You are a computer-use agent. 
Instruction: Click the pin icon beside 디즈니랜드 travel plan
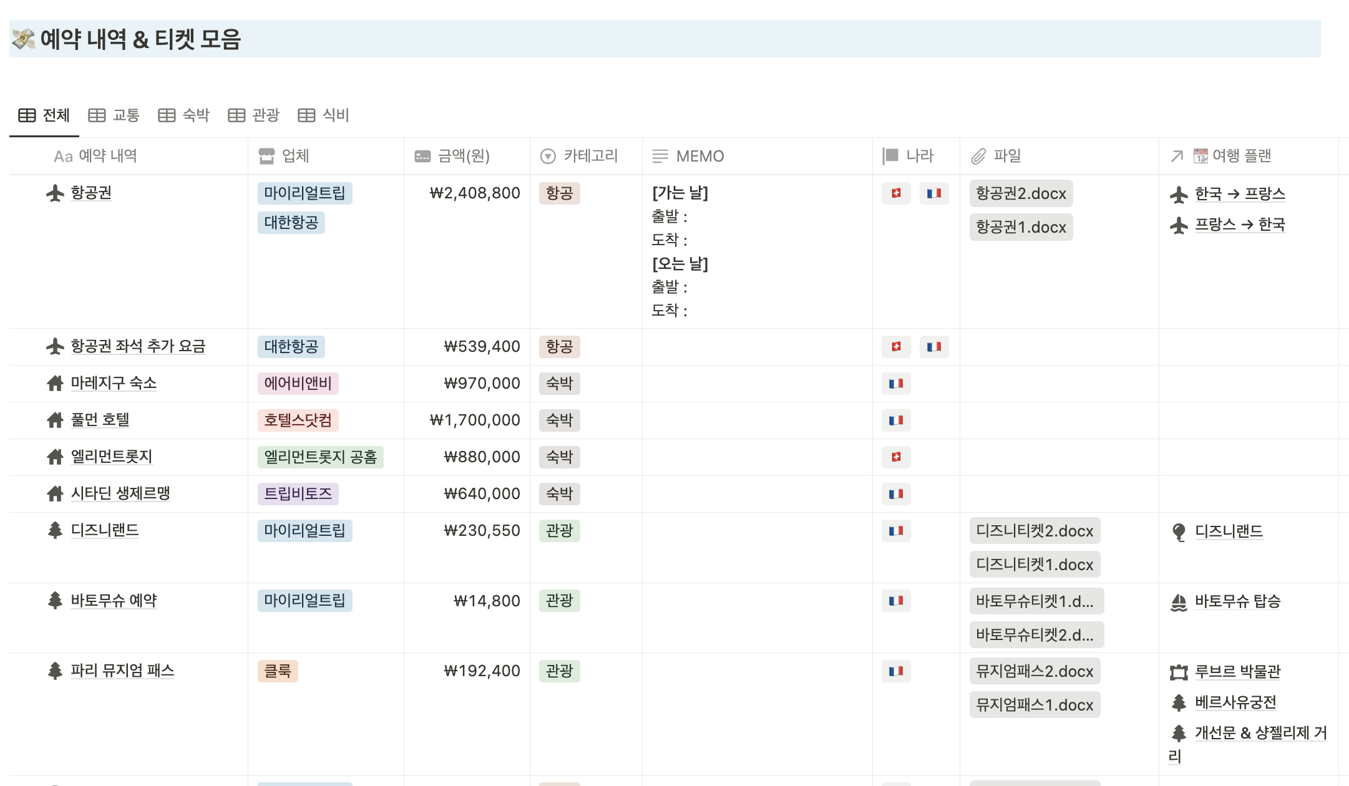coord(1179,531)
